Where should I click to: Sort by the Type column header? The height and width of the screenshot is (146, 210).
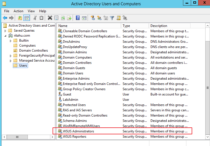coord(135,26)
